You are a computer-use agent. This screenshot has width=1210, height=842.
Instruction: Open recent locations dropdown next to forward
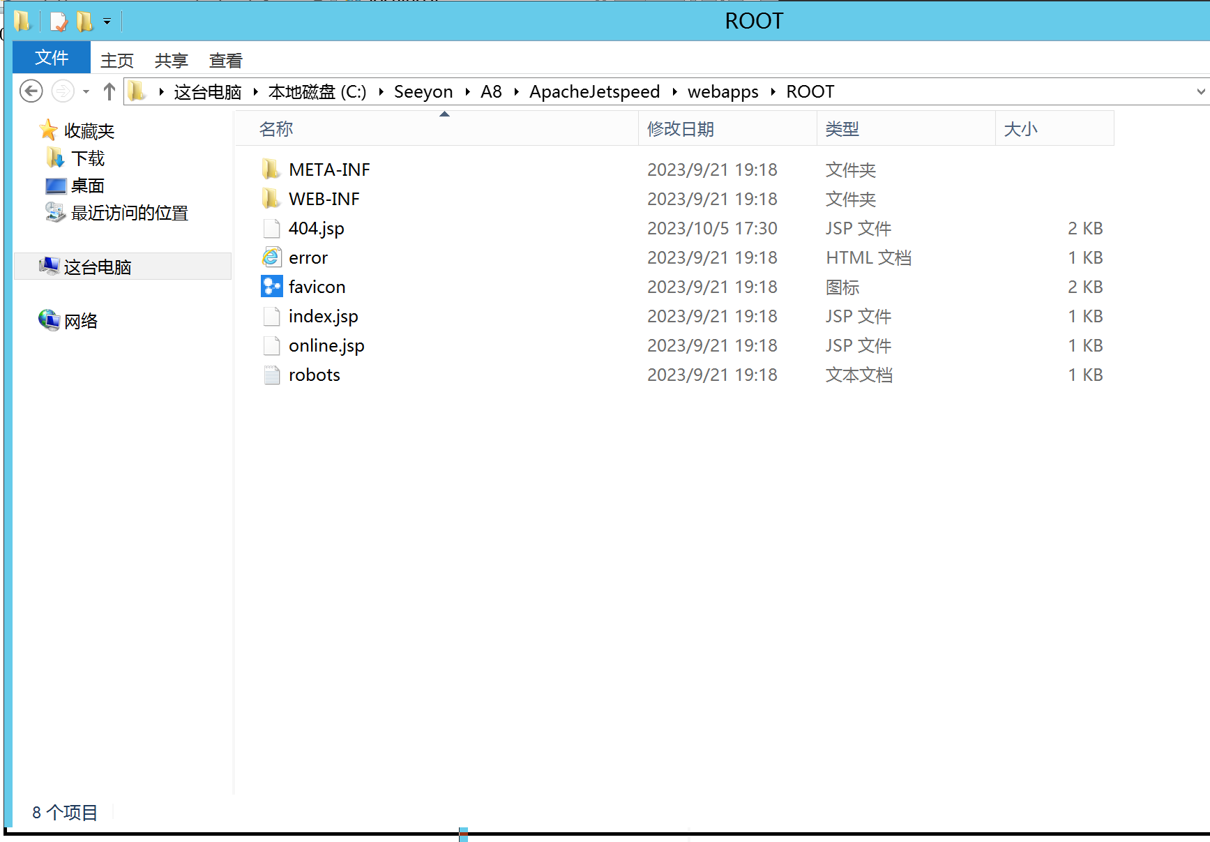[86, 91]
